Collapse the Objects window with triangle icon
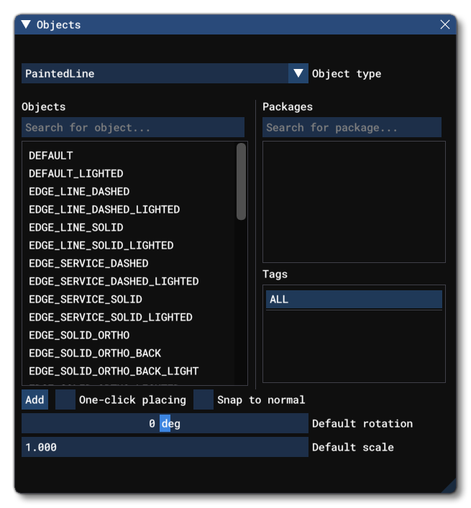Viewport: 471px width, 508px height. [x=26, y=24]
